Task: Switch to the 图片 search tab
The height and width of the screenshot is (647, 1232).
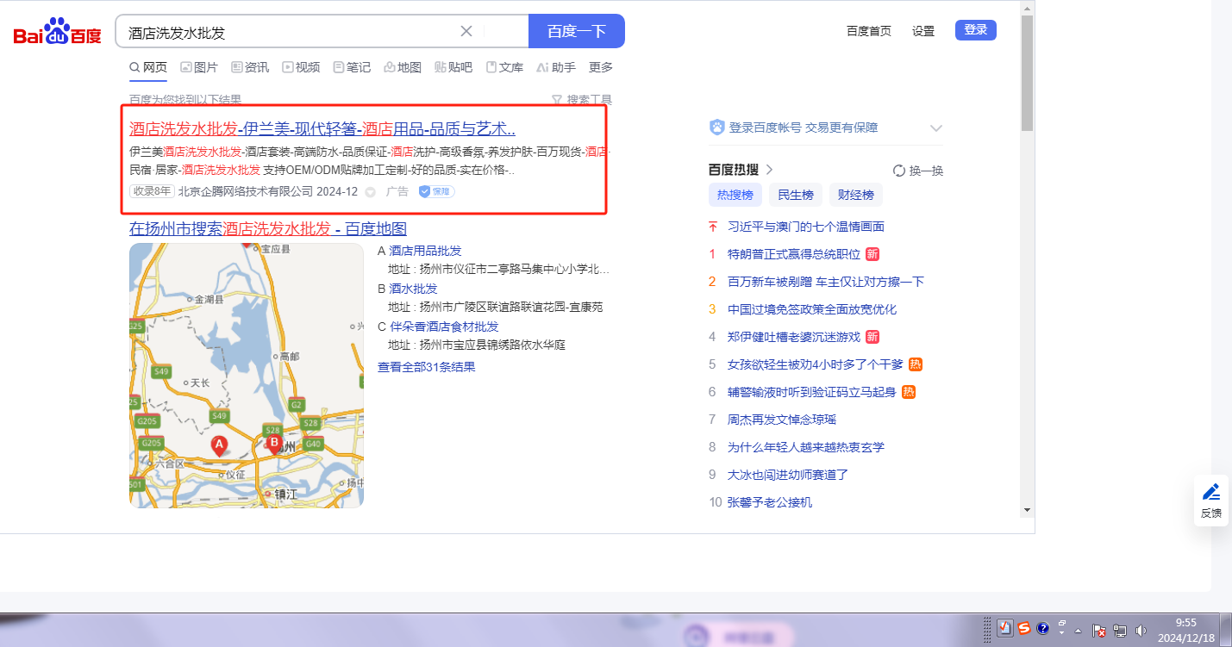Action: click(x=199, y=67)
